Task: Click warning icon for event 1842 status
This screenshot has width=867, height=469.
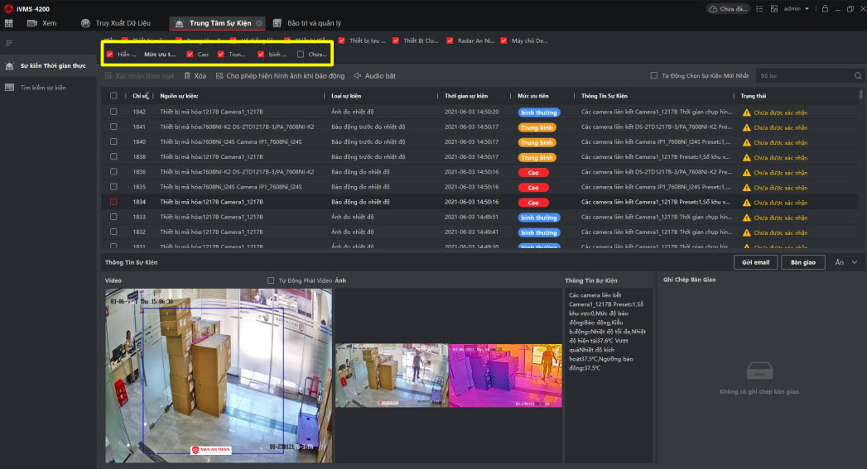Action: pyautogui.click(x=746, y=112)
